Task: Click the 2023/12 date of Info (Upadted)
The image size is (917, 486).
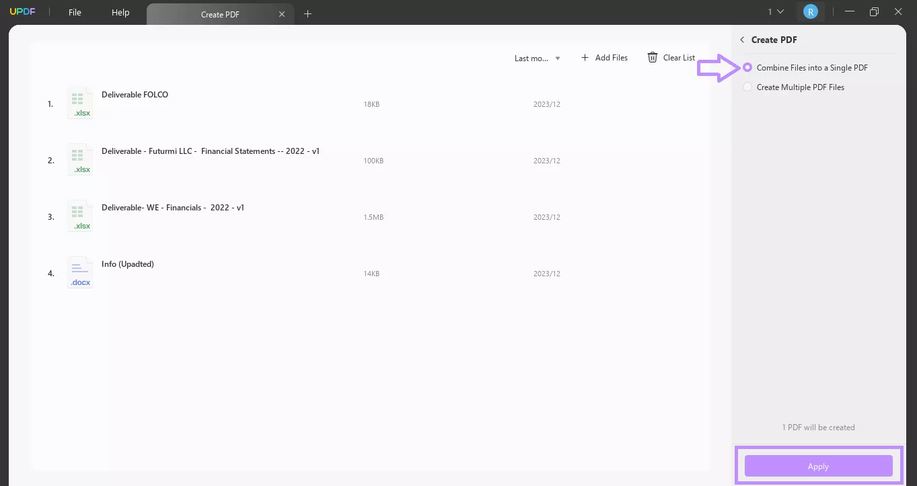Action: click(547, 274)
